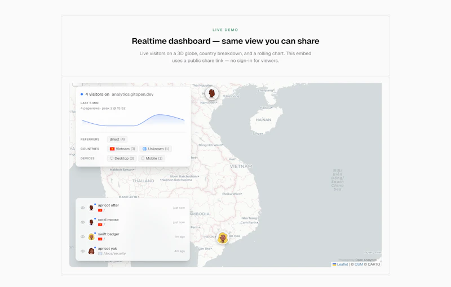Screen dimensions: 451x287
Task: Click coral moose's avatar in visitor list
Action: pos(91,222)
